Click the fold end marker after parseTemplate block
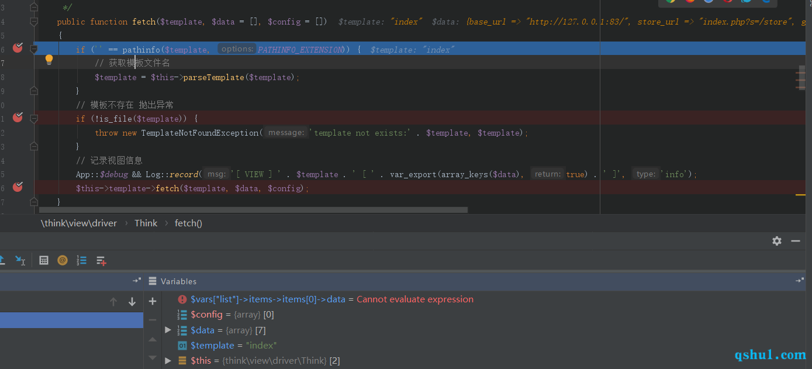The height and width of the screenshot is (369, 812). (34, 91)
